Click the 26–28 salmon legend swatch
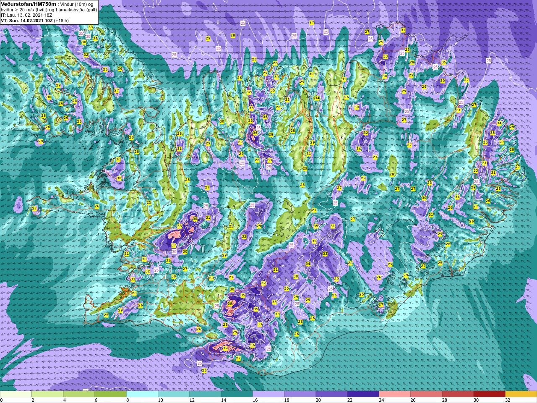The image size is (537, 403). pos(426,394)
